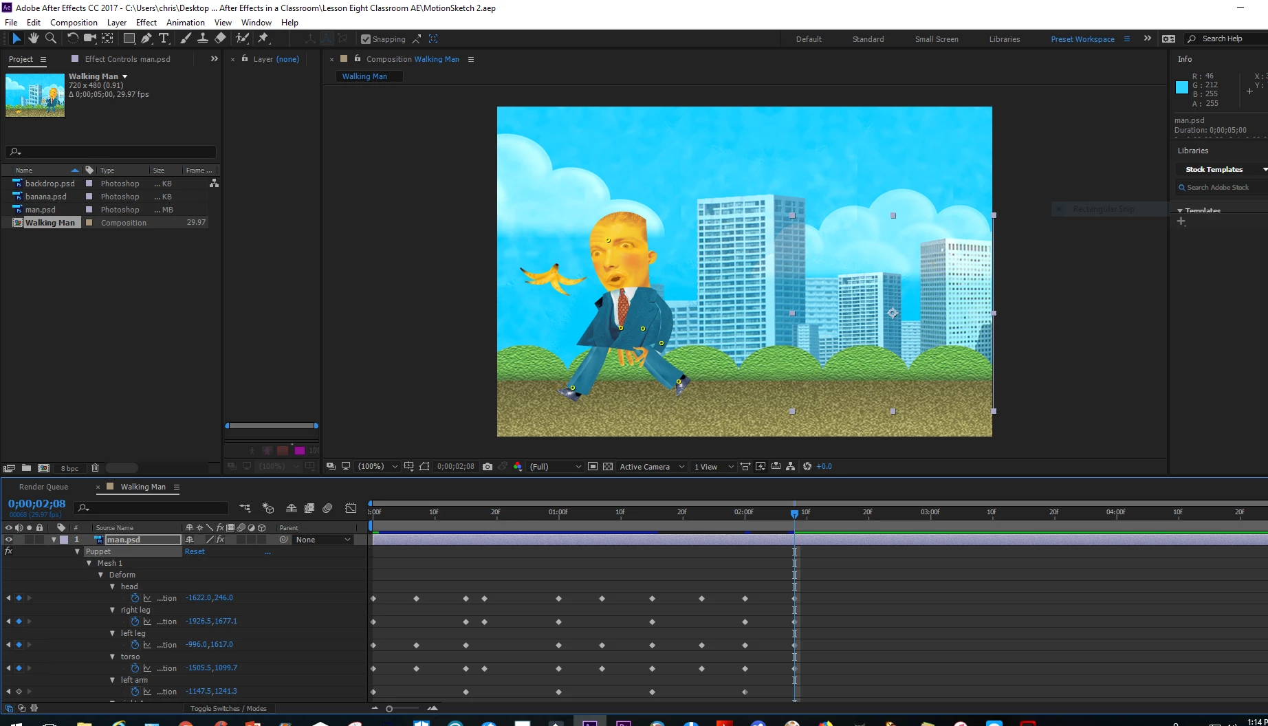The height and width of the screenshot is (726, 1268).
Task: Open the File menu
Action: 11,22
